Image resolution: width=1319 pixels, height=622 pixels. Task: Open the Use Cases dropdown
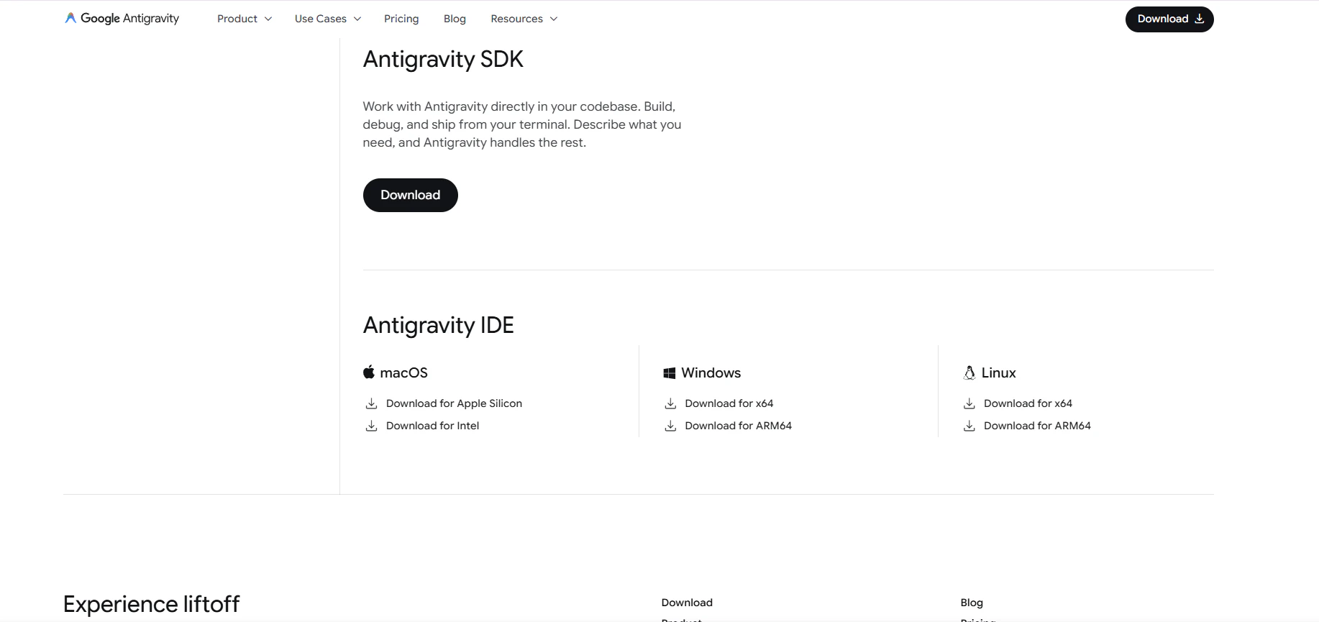coord(328,19)
